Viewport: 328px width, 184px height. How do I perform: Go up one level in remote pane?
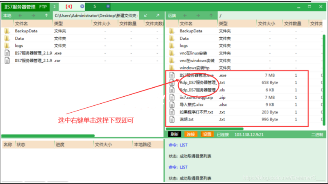coord(211,16)
